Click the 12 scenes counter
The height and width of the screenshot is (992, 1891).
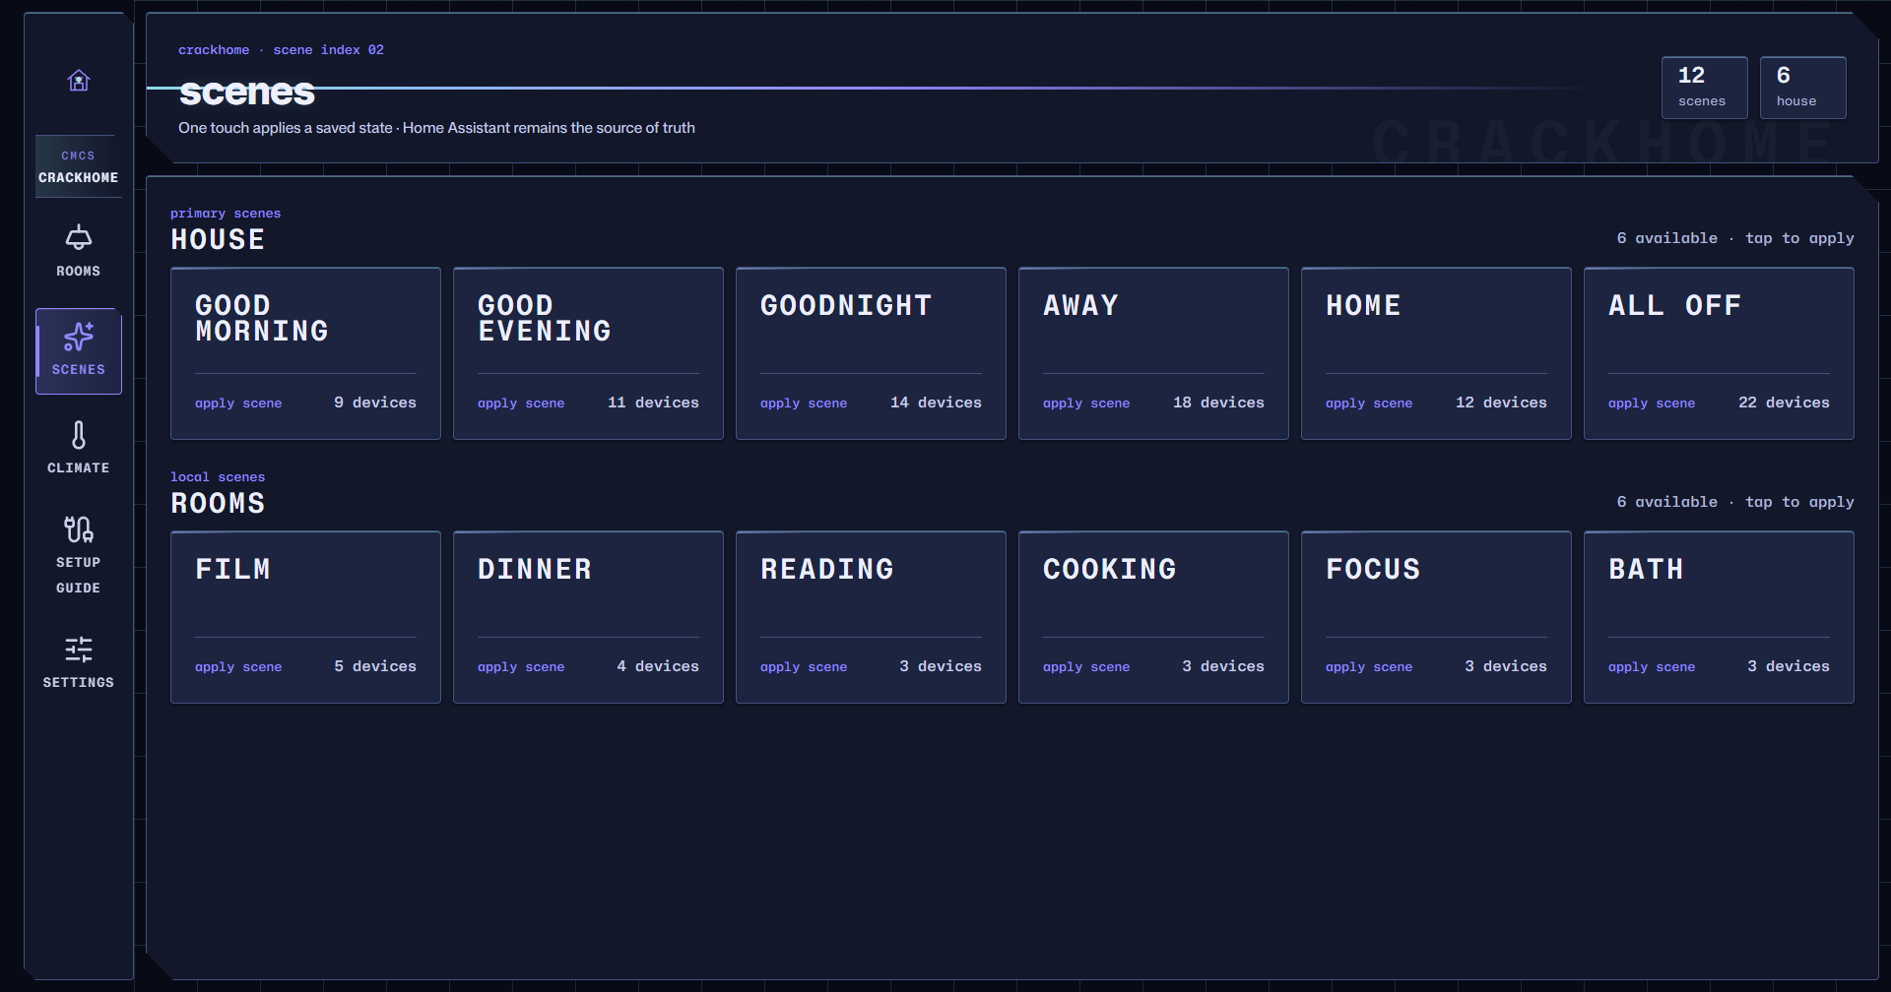[1704, 88]
